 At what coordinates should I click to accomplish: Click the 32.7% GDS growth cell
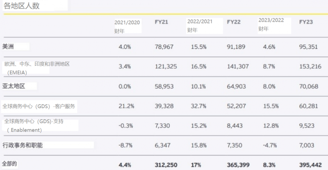point(199,107)
